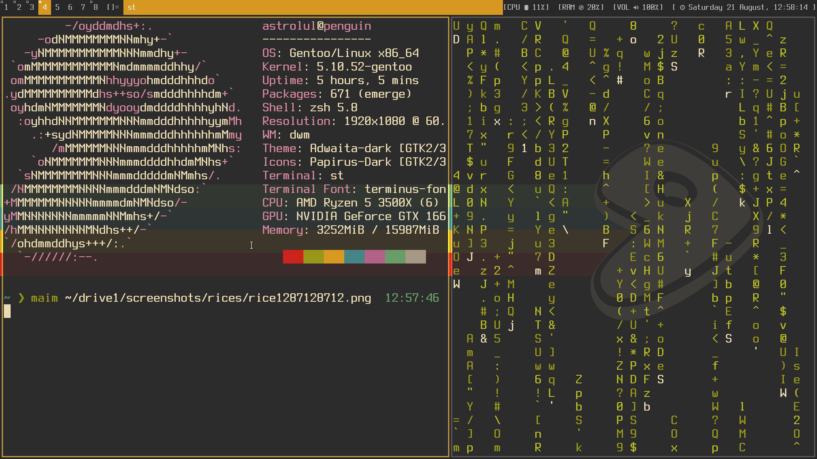Select workspace tag 8
The image size is (817, 459).
pyautogui.click(x=96, y=7)
